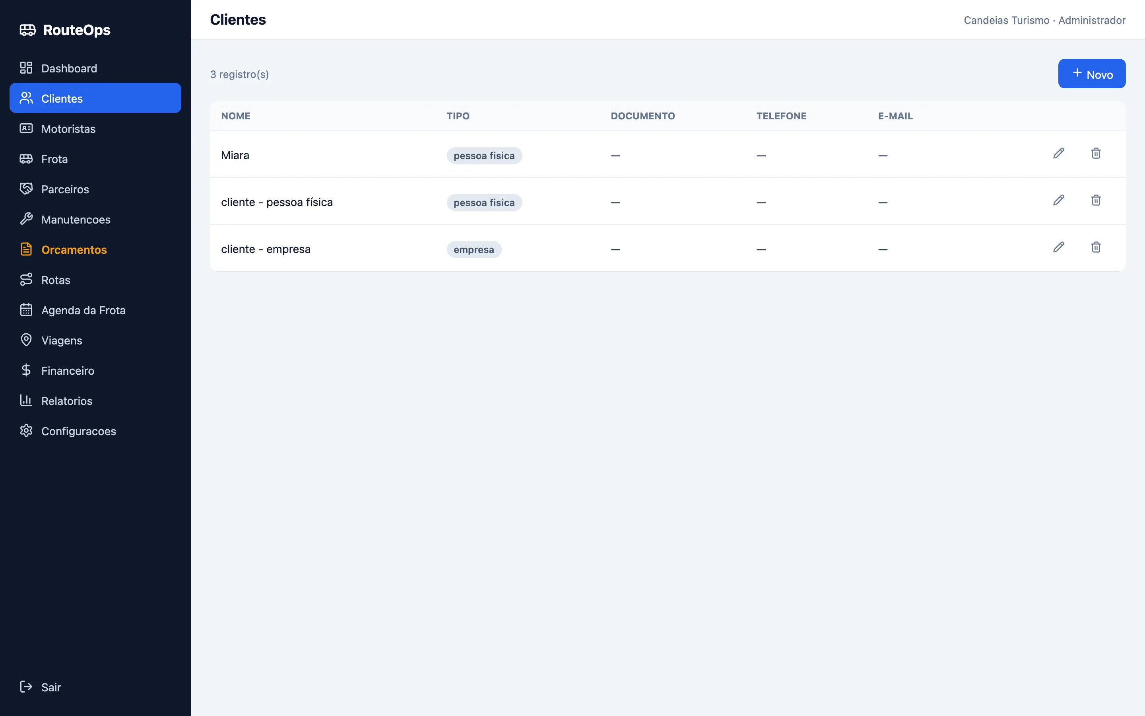Viewport: 1145px width, 716px height.
Task: Go to Motoristas section label
Action: tap(69, 129)
